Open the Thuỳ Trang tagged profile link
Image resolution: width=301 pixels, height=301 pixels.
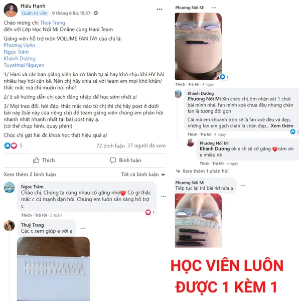53,23
